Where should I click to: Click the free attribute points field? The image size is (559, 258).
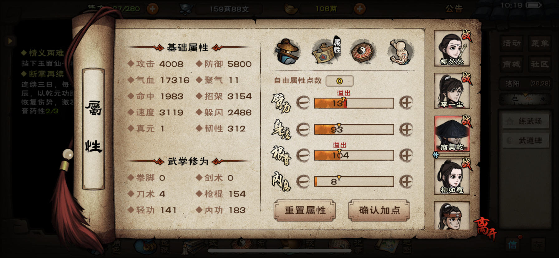[x=340, y=81]
